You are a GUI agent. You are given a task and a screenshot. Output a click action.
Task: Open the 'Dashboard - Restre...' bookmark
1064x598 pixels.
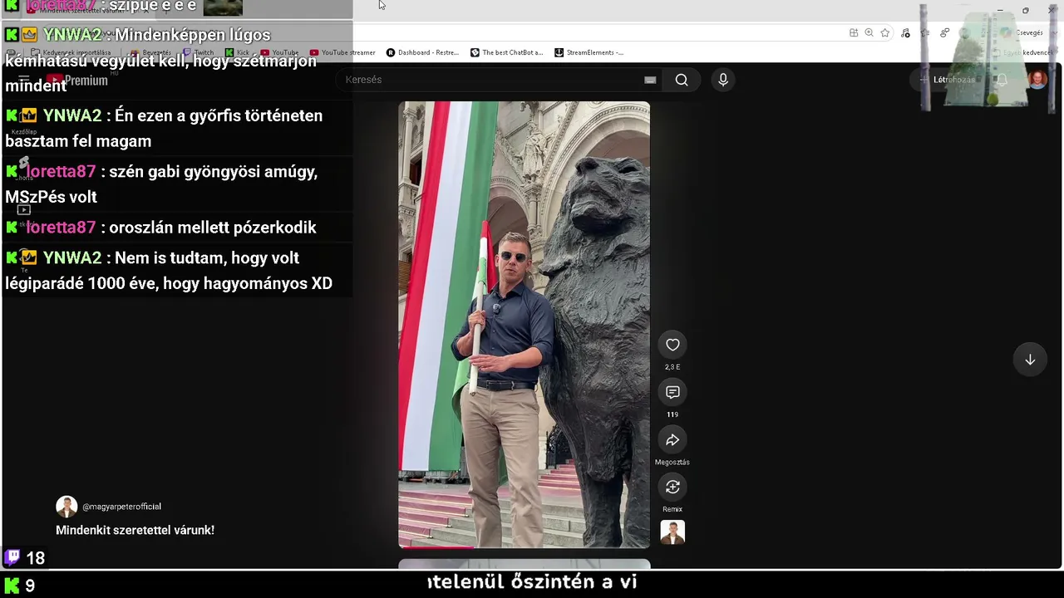pyautogui.click(x=422, y=52)
